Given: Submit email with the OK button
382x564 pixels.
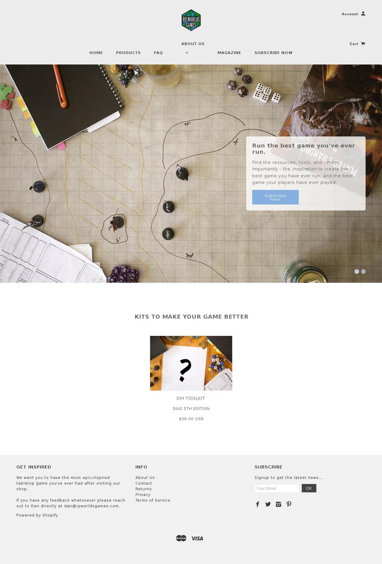Looking at the screenshot, I should coord(309,488).
